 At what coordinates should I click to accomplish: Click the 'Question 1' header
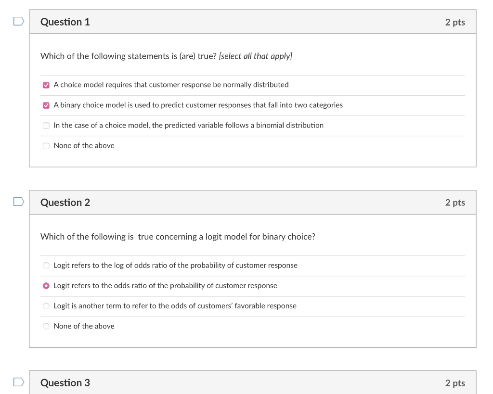point(65,22)
